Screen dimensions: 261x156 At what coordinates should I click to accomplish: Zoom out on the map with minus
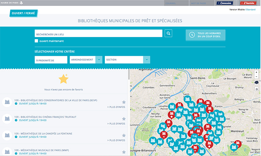[x=256, y=77]
